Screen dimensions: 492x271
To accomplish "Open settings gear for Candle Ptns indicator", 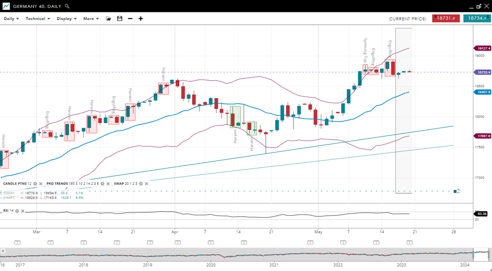I will point(35,184).
